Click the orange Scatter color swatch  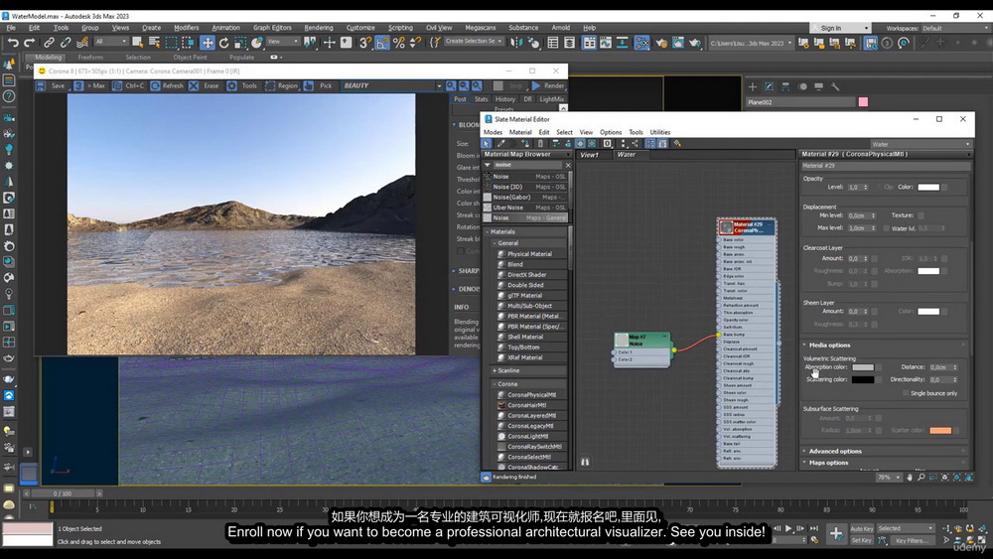(x=940, y=431)
